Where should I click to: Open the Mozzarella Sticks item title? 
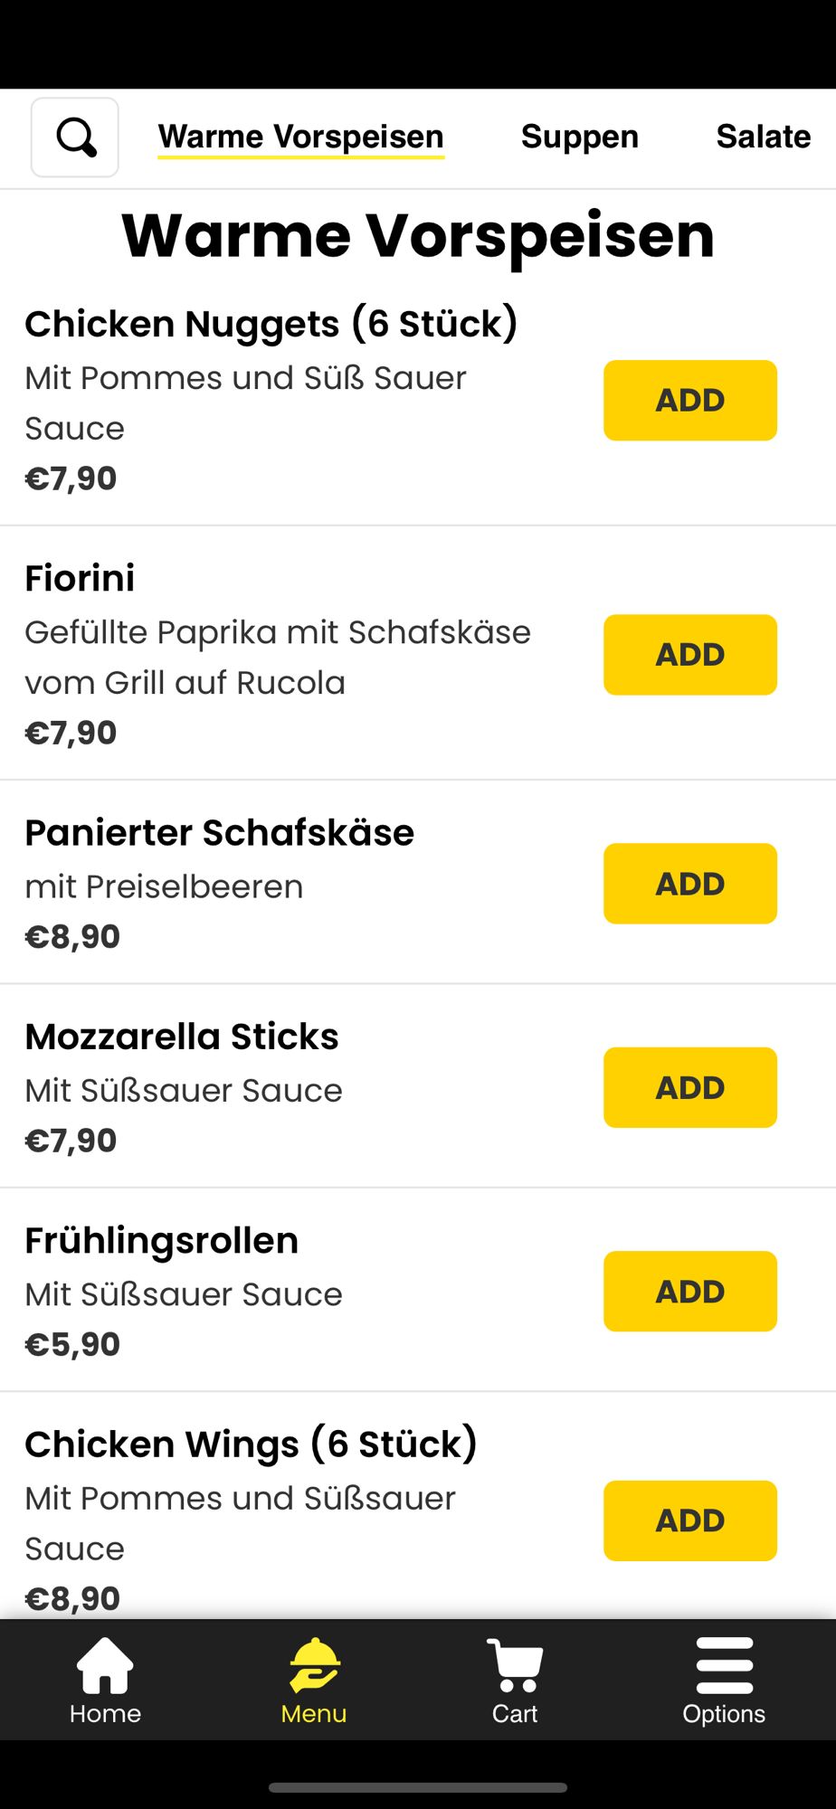click(182, 1037)
